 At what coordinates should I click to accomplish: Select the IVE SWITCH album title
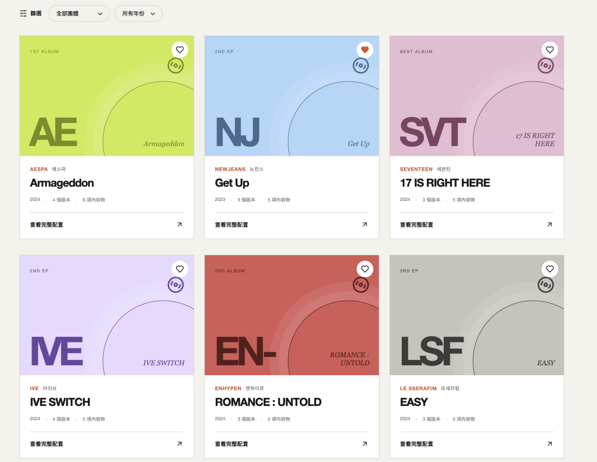click(x=60, y=402)
